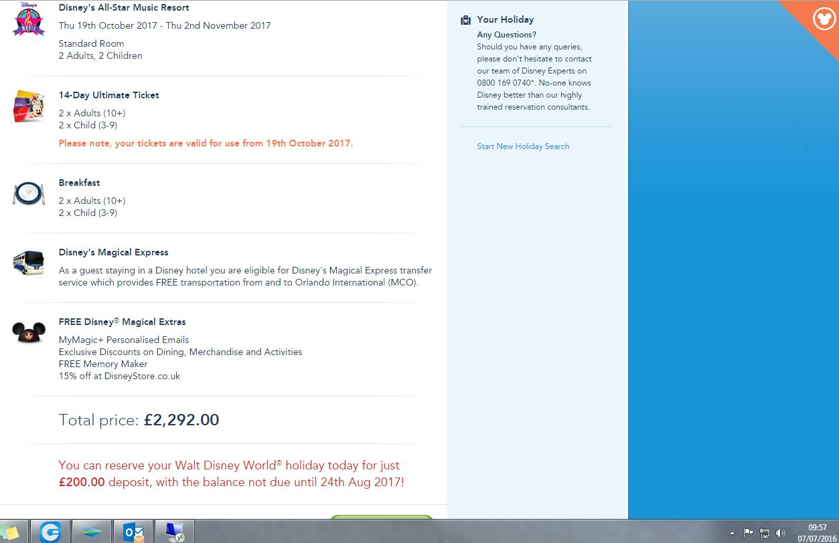Viewport: 839px width, 543px height.
Task: Click the orange tickets validity note
Action: [206, 143]
